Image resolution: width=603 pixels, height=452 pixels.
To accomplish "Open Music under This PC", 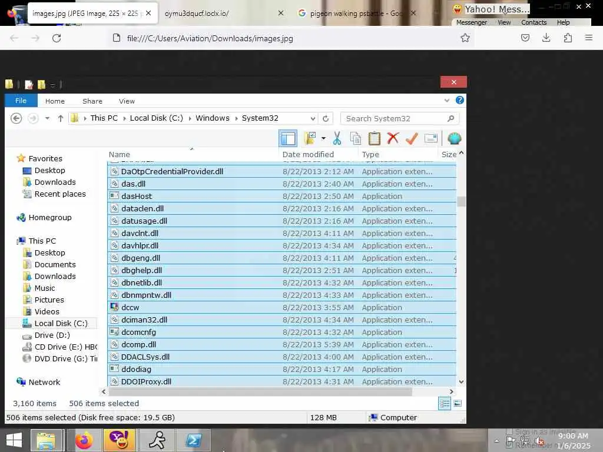I will [x=45, y=288].
